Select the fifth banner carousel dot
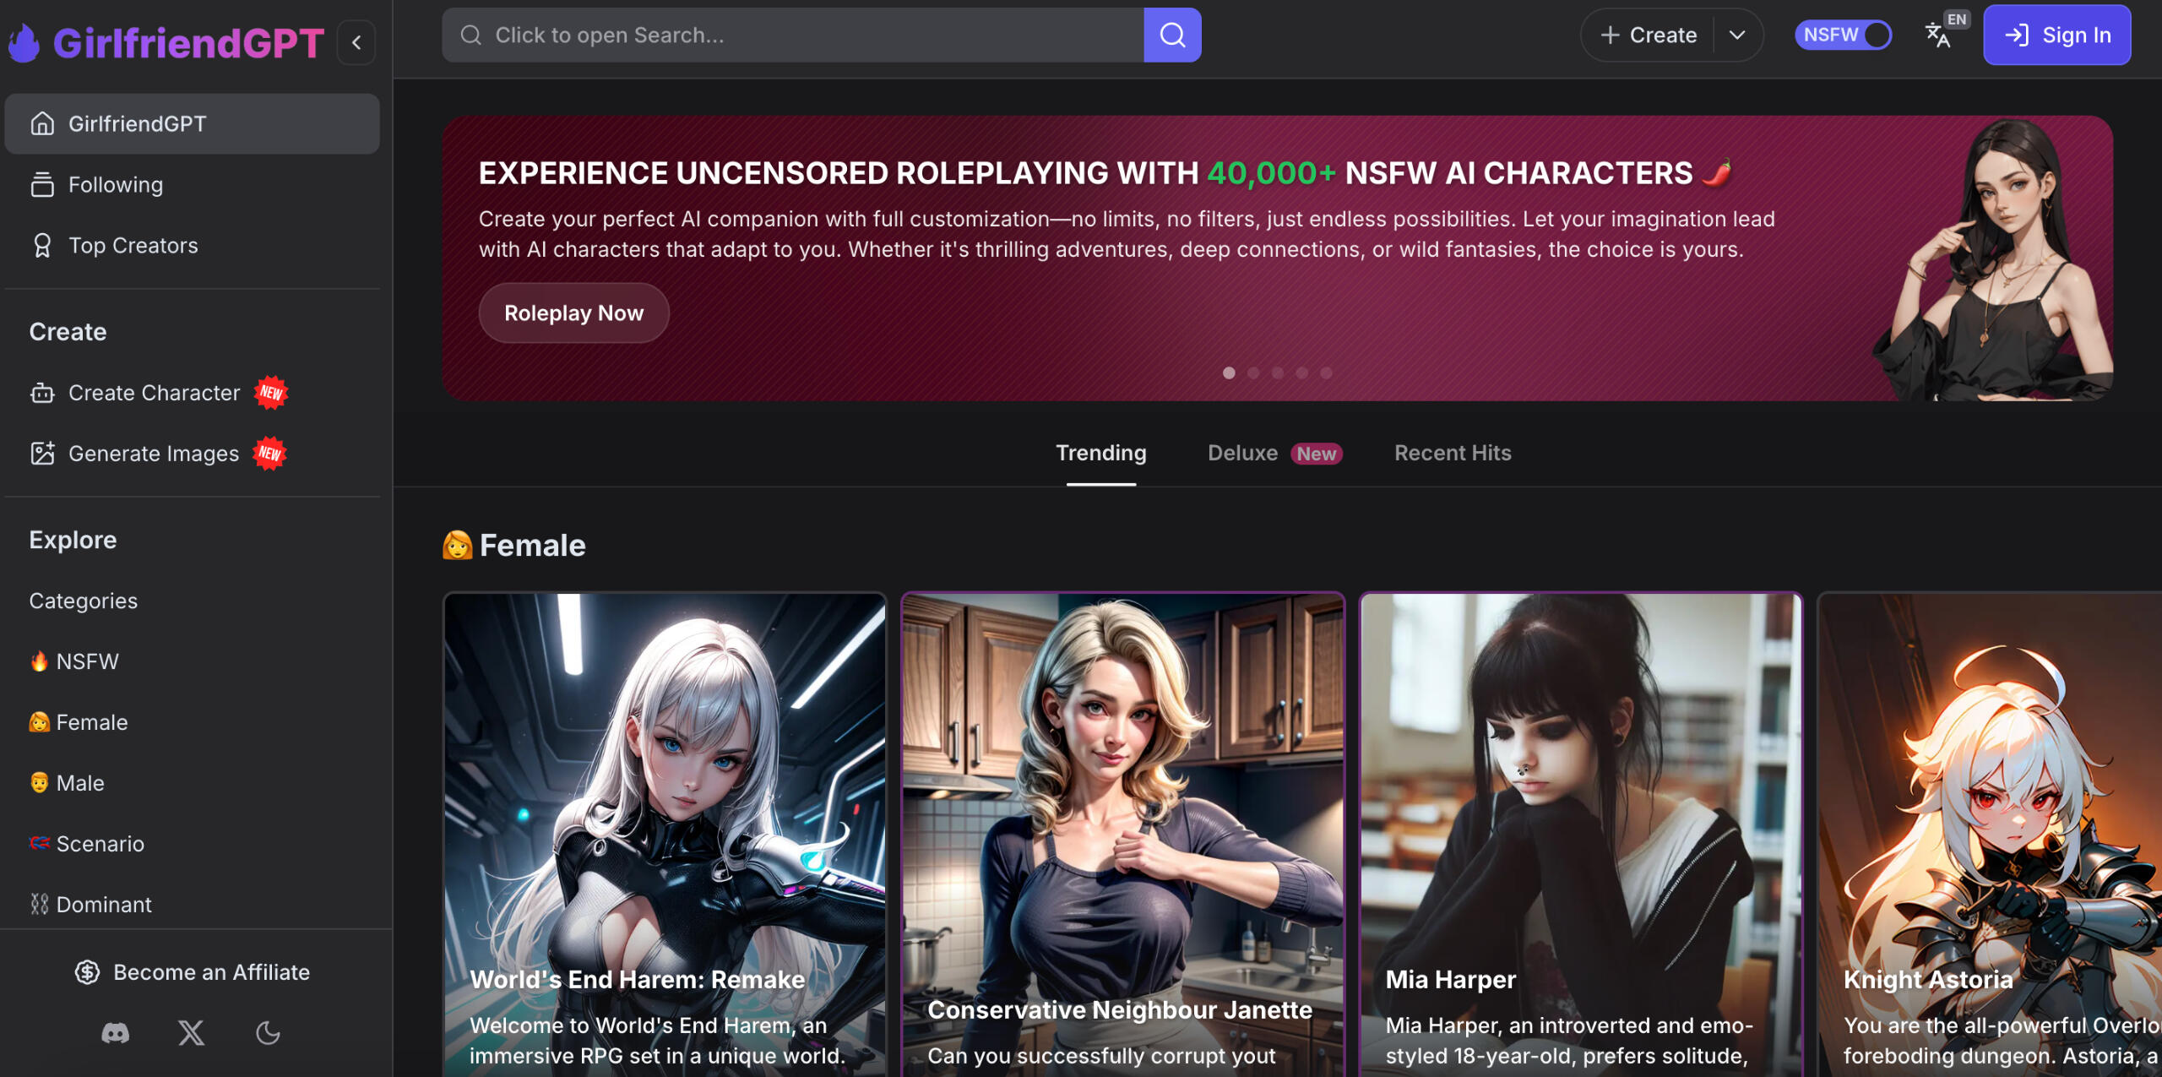The width and height of the screenshot is (2162, 1077). (x=1326, y=373)
